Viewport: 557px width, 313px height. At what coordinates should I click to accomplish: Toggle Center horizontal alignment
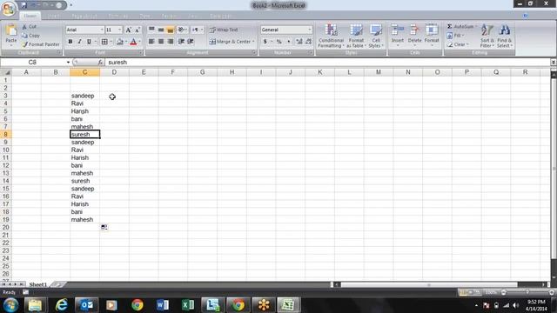[161, 42]
